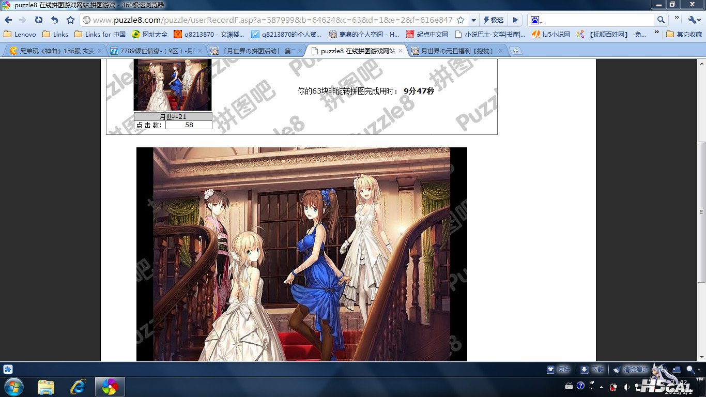Open the wrench settings menu
706x397 pixels.
pos(693,20)
